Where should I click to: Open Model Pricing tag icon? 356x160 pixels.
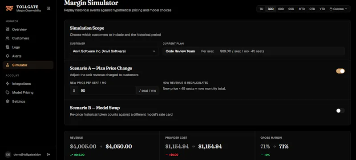[x=8, y=93]
